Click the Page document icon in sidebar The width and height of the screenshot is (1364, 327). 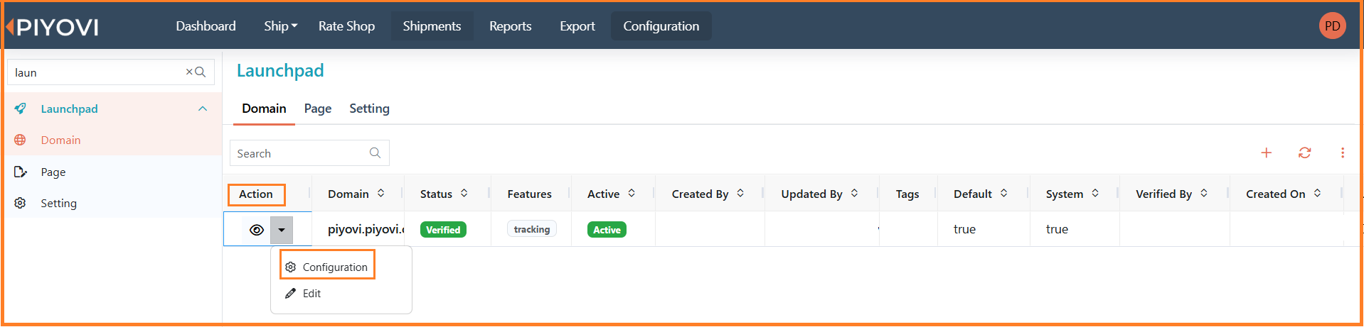(21, 172)
